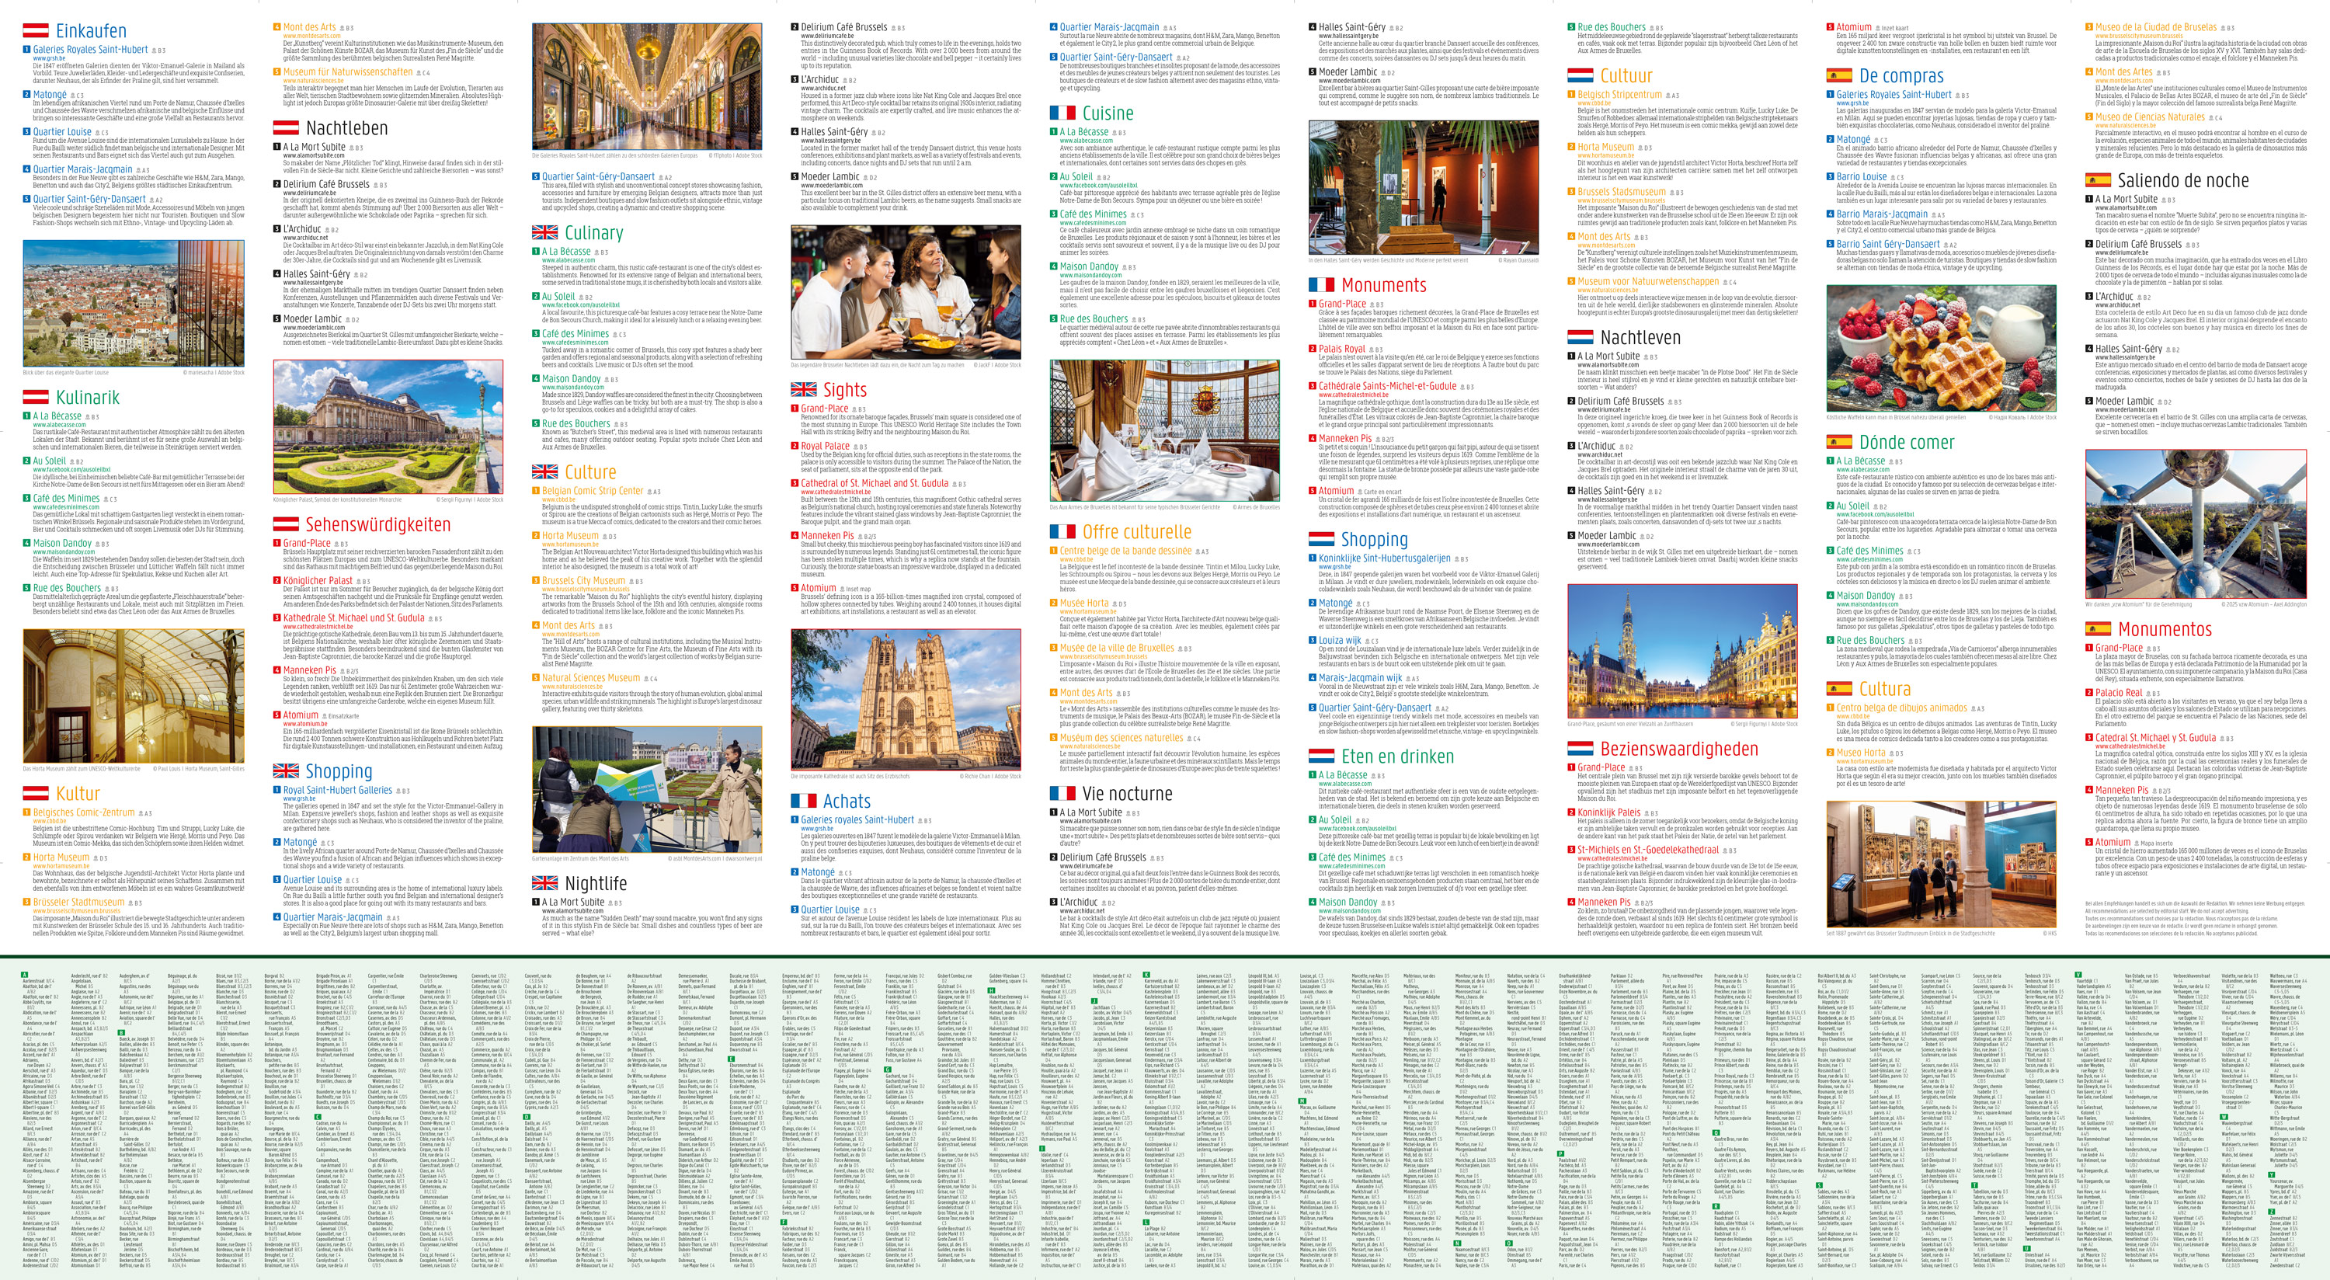Click the Dutch flag beside Bezienswaardigheden
2330x1280 pixels.
1581,749
